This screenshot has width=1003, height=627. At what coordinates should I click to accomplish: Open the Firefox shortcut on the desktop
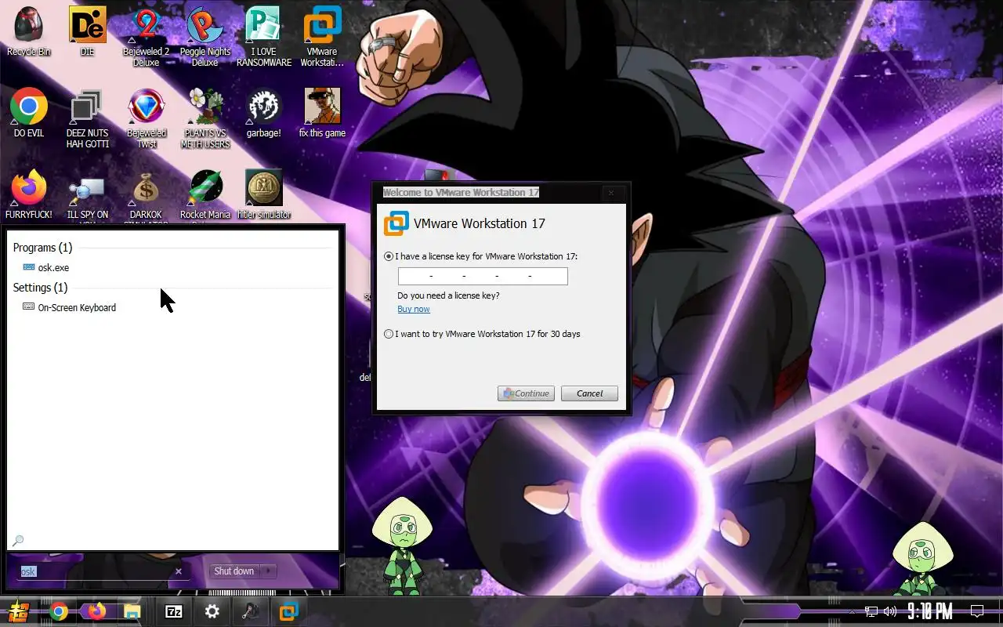29,194
